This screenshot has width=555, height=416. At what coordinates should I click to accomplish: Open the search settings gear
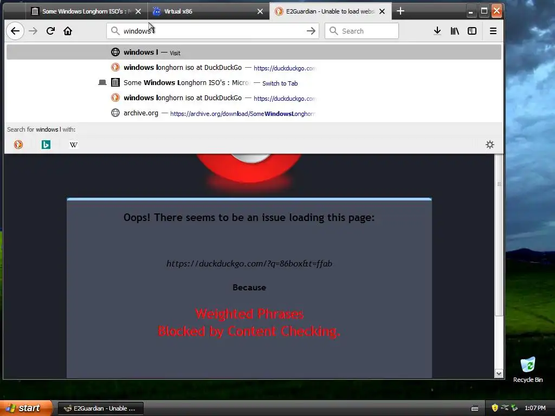[x=490, y=145]
